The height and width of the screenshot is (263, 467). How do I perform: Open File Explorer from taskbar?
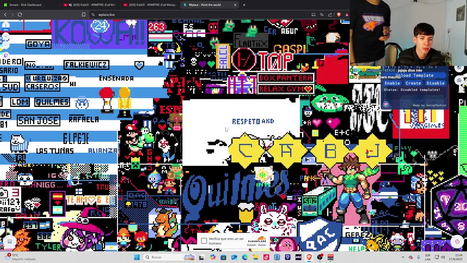click(x=255, y=257)
